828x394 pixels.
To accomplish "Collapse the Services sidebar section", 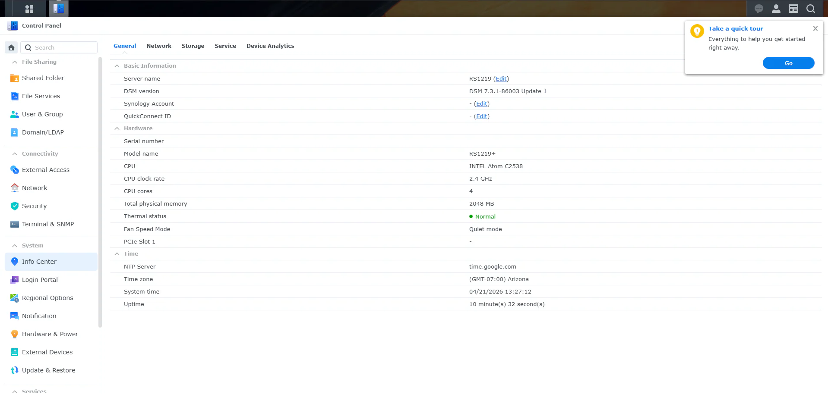I will [15, 391].
